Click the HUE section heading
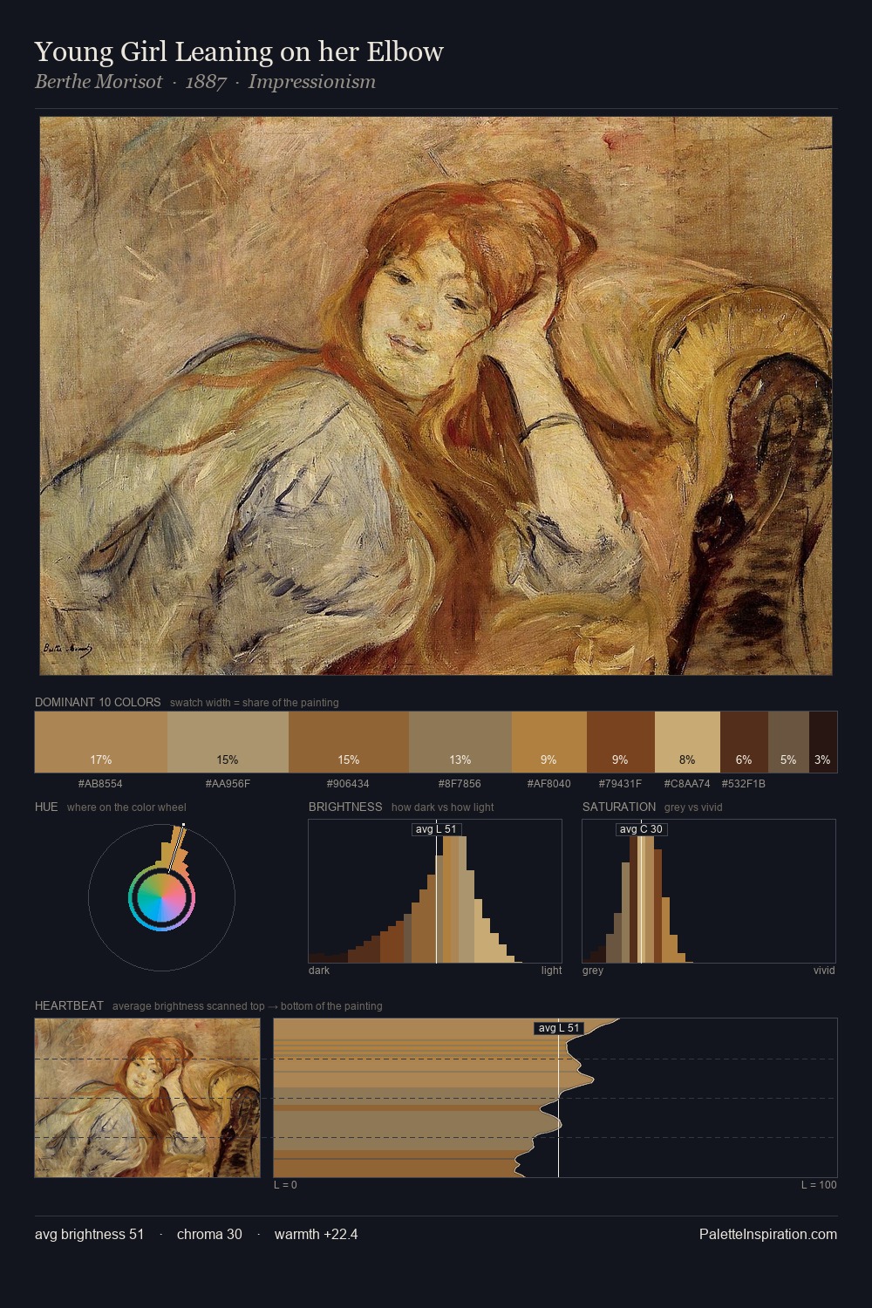This screenshot has height=1308, width=872. pyautogui.click(x=46, y=807)
